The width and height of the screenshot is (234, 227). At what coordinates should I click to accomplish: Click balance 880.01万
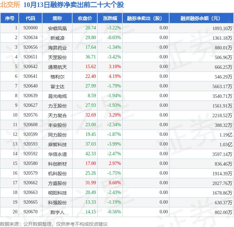(223, 48)
